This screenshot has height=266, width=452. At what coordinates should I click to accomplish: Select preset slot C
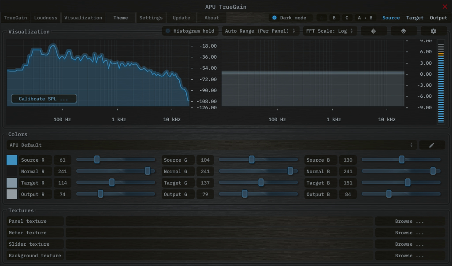point(347,18)
